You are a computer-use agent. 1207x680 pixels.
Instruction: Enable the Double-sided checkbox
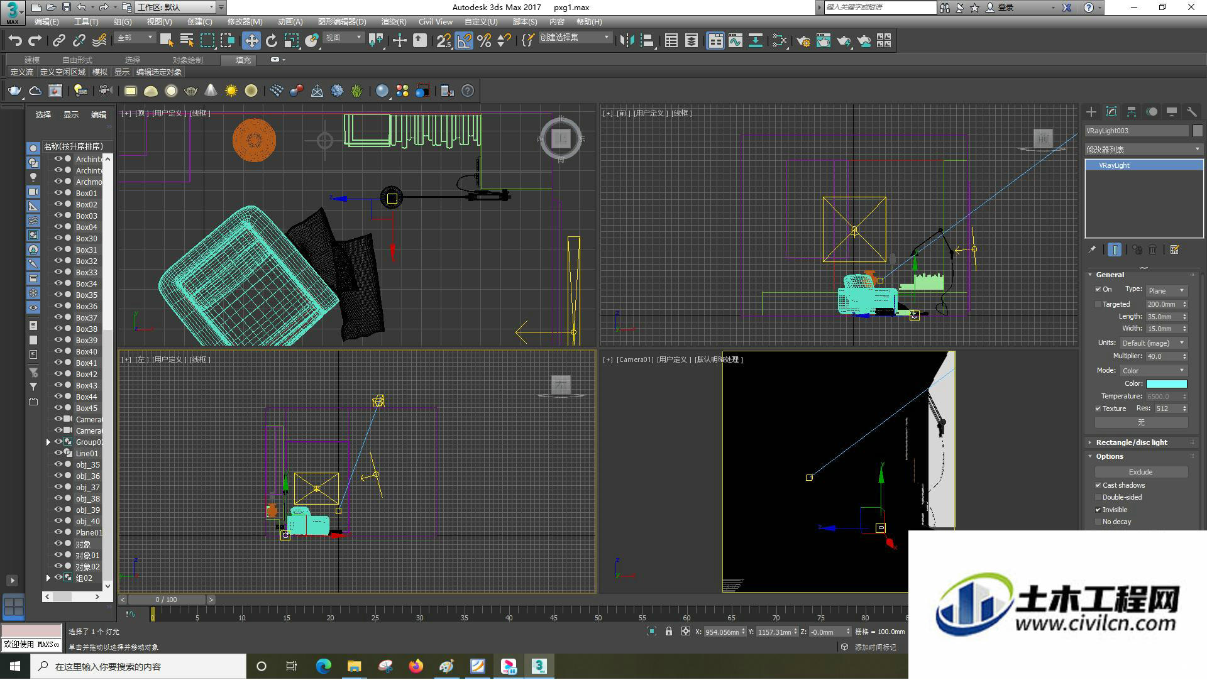click(x=1098, y=498)
